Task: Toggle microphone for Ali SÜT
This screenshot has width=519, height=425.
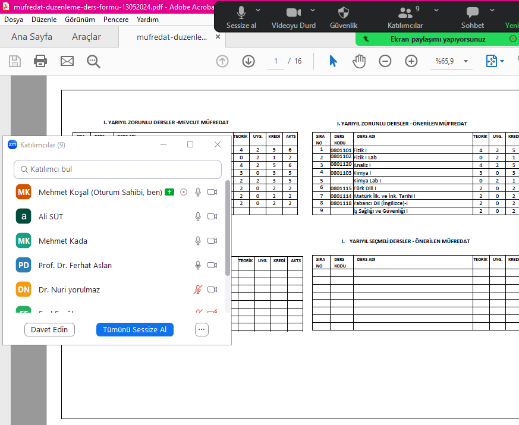Action: coord(198,216)
